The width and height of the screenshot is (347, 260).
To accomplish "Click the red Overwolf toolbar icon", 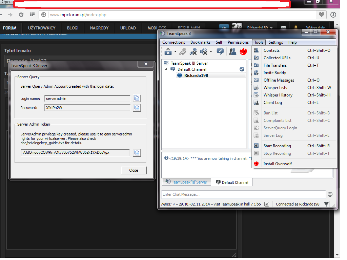I will 243,52.
